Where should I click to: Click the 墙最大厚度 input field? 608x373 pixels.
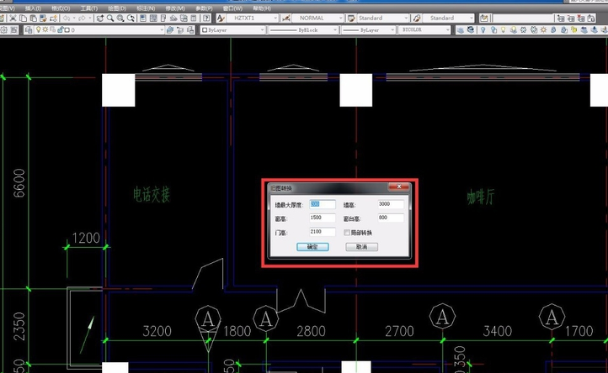click(x=323, y=204)
